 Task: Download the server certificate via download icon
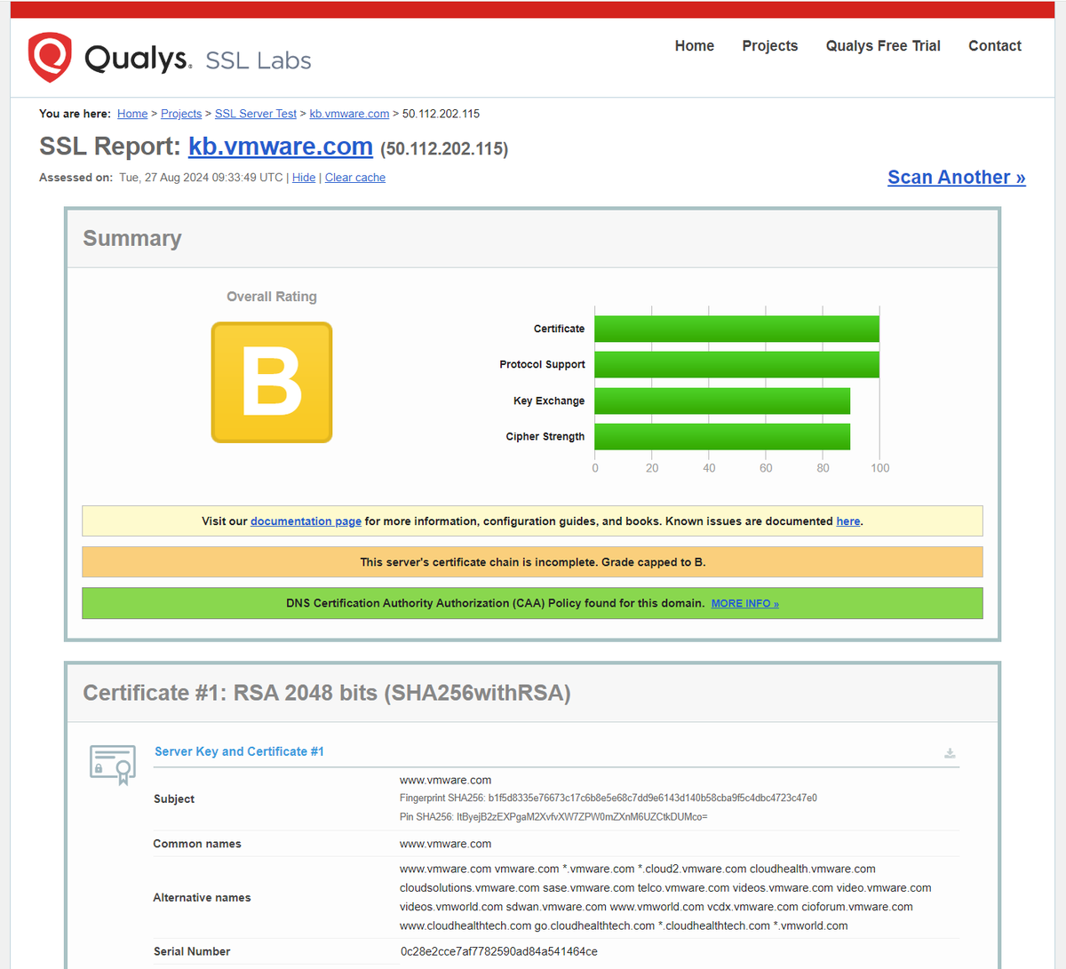[950, 753]
